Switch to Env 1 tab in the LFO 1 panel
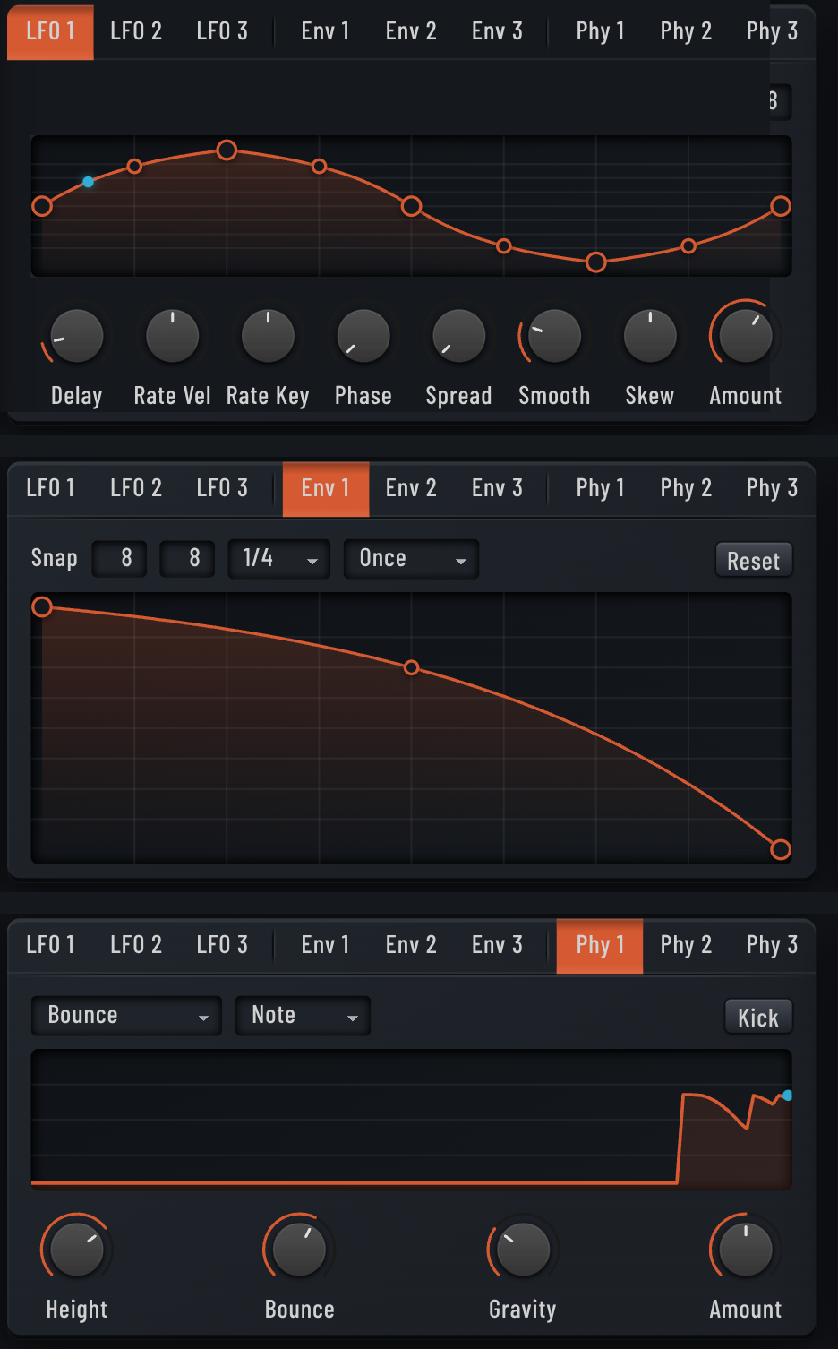838x1349 pixels. click(x=325, y=31)
